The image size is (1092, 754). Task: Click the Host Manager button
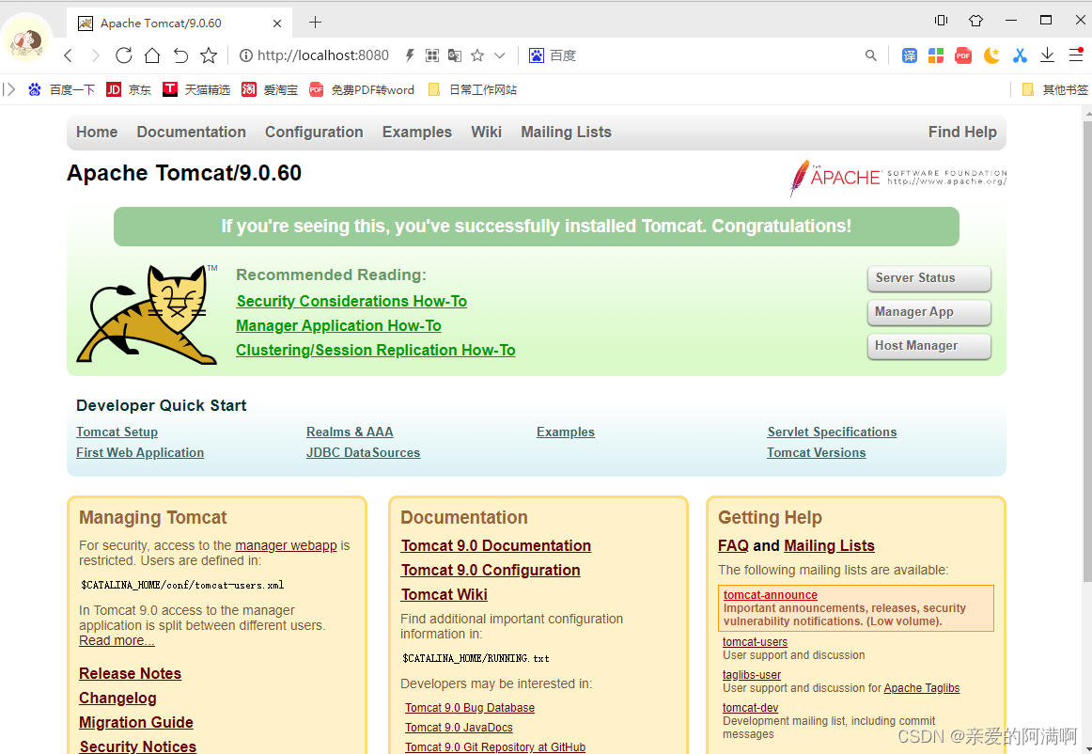pyautogui.click(x=929, y=346)
